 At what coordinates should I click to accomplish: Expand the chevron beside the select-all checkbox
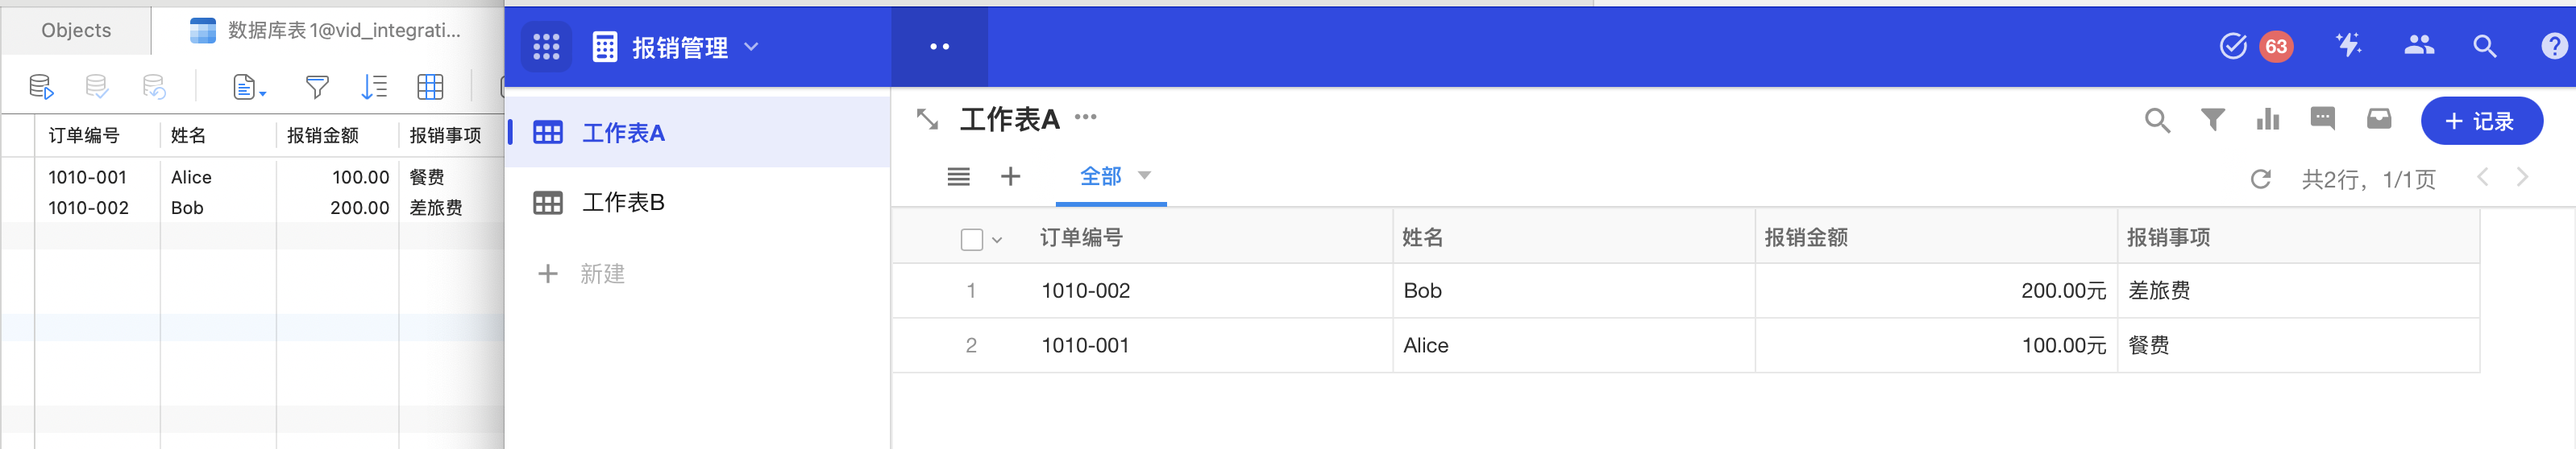click(997, 241)
